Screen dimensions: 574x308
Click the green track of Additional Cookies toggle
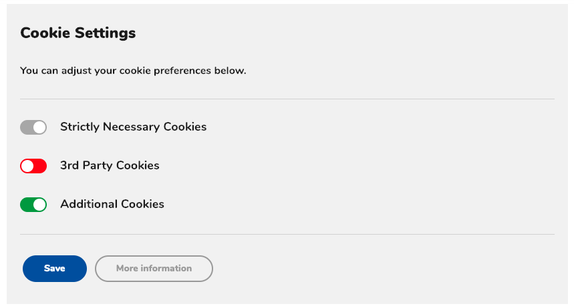[26, 205]
